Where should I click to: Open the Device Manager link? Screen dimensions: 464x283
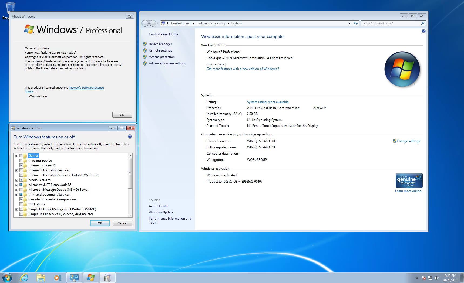[160, 44]
